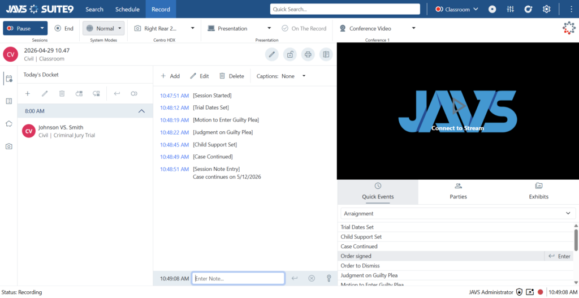Add a new log entry
This screenshot has height=298, width=579.
point(170,76)
